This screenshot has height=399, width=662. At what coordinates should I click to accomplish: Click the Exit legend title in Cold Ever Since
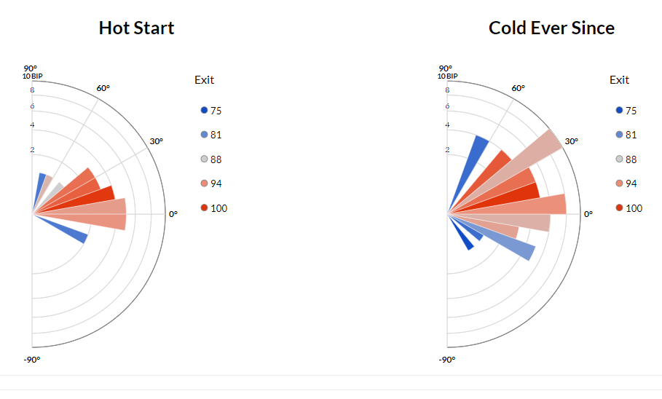tap(619, 80)
